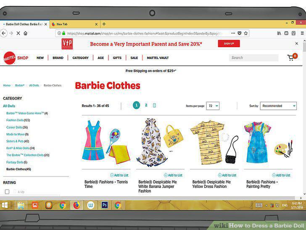Go to Barbie breadcrumb link
This screenshot has width=306, height=230.
click(x=20, y=86)
